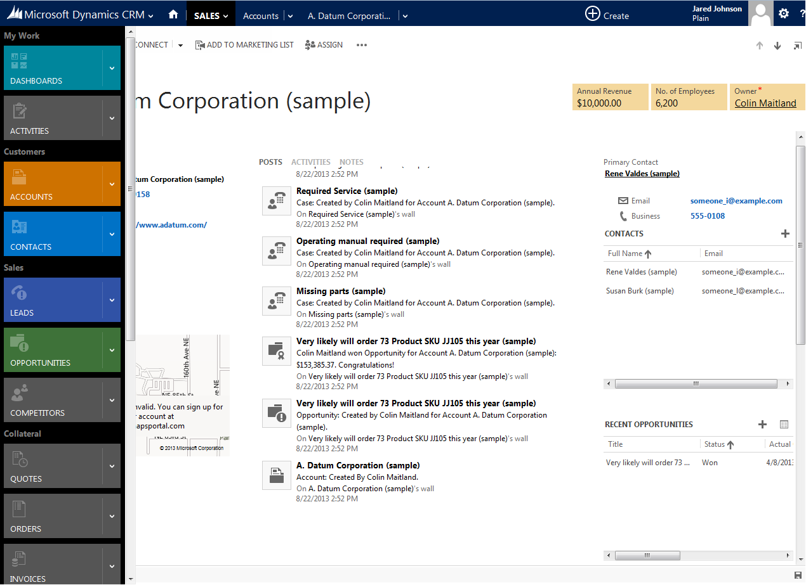This screenshot has width=806, height=585.
Task: Click the more commands ellipsis
Action: point(362,45)
